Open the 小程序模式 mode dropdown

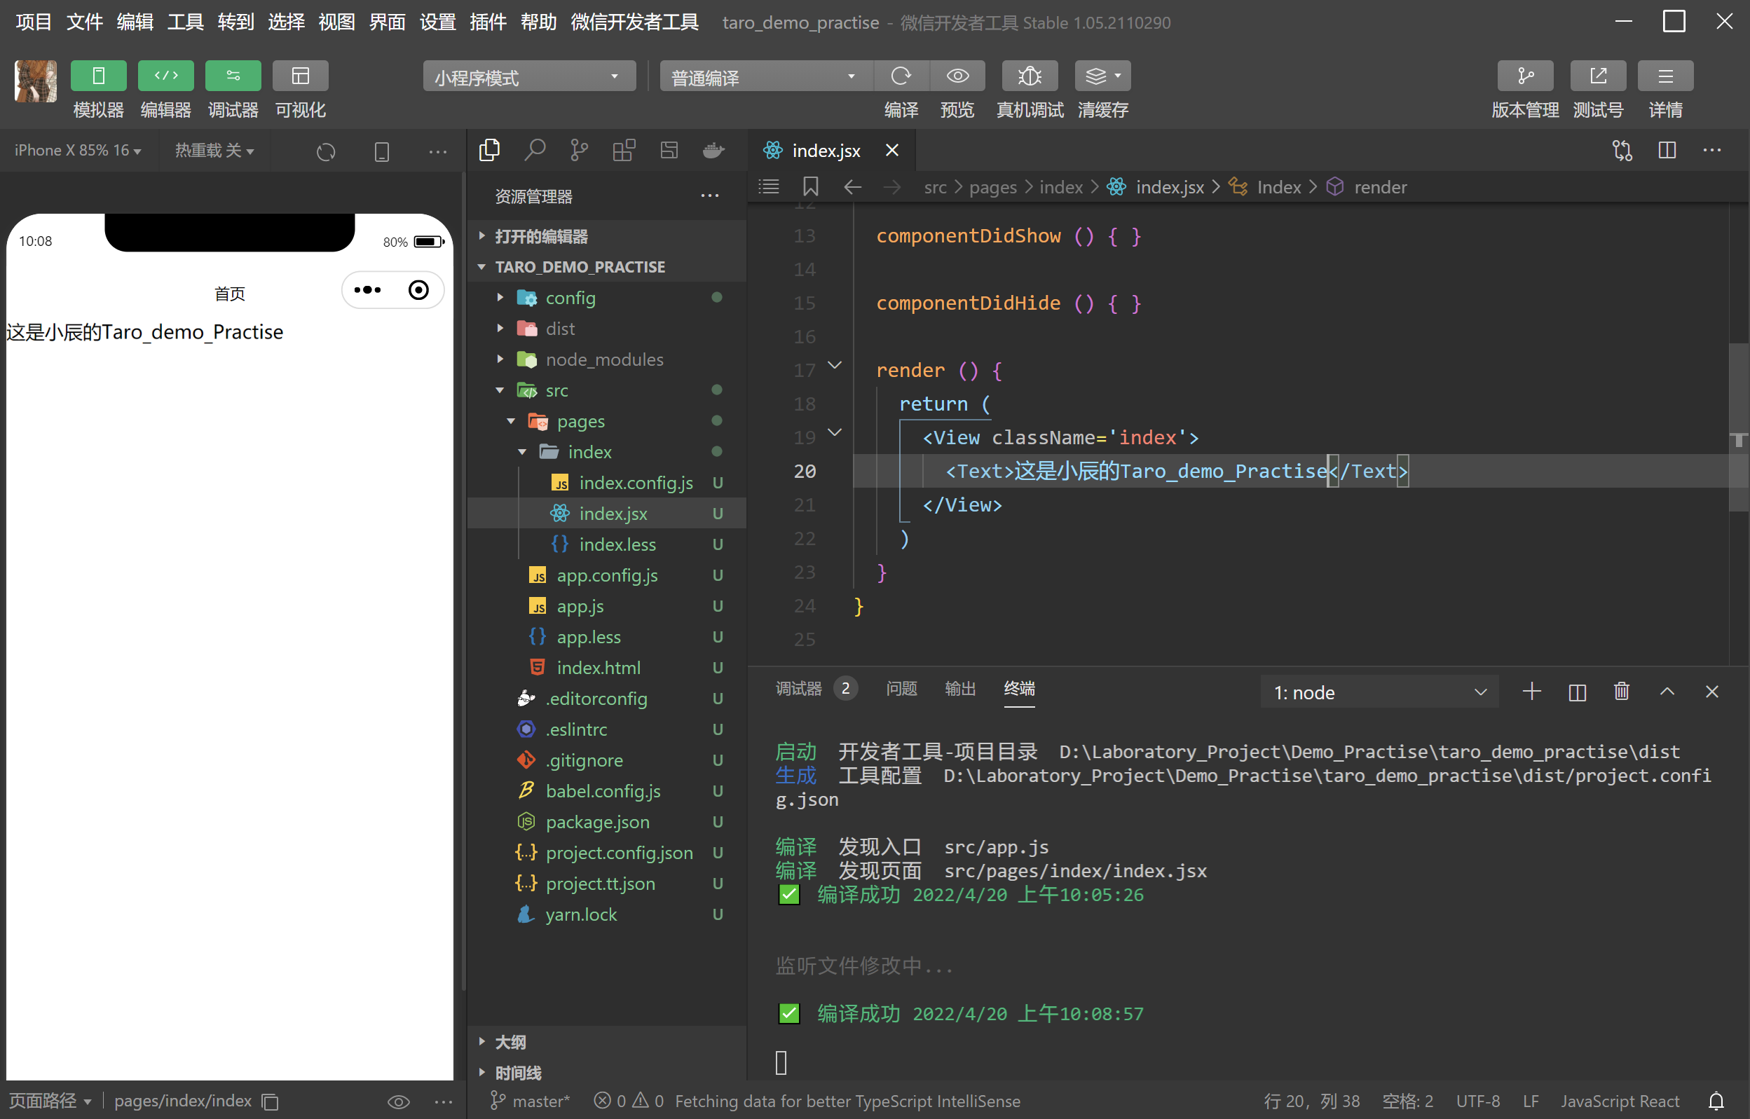[528, 76]
